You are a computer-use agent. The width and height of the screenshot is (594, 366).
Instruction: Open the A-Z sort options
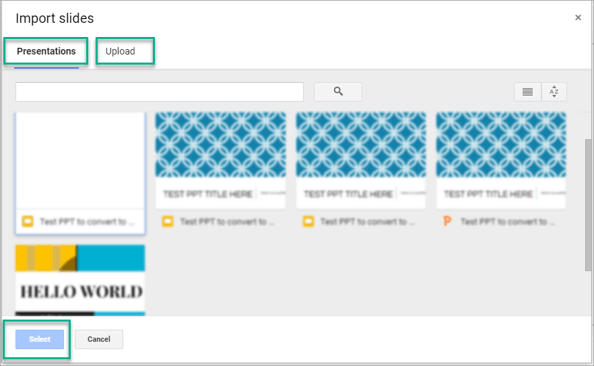click(x=554, y=91)
